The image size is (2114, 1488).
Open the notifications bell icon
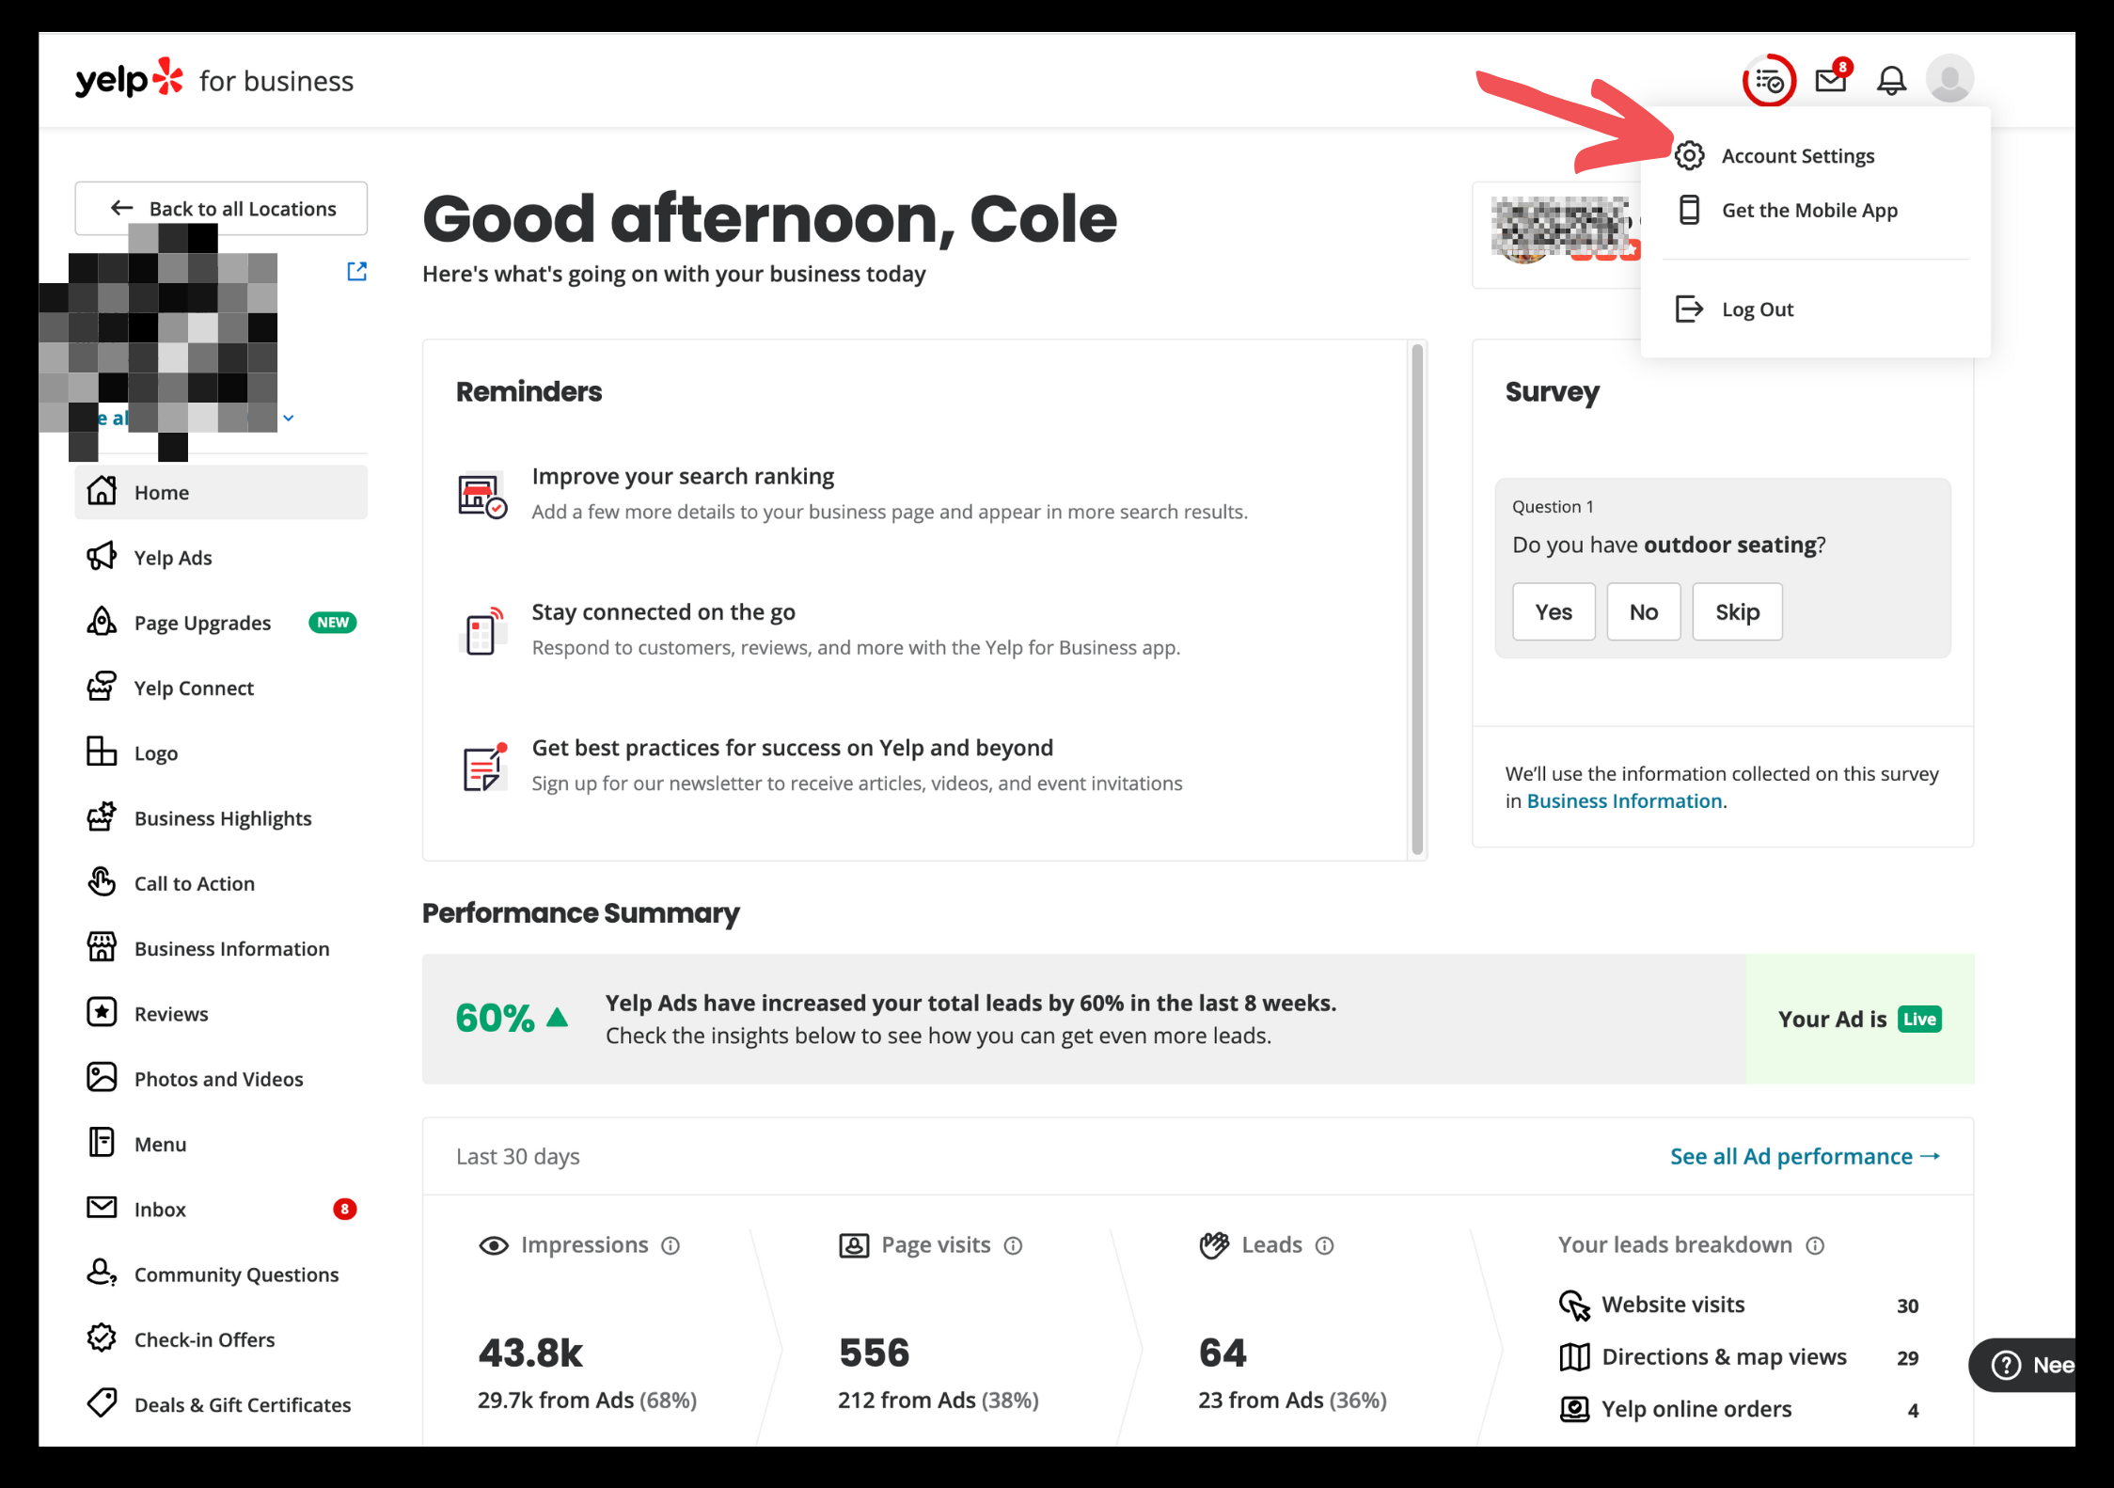(1891, 80)
